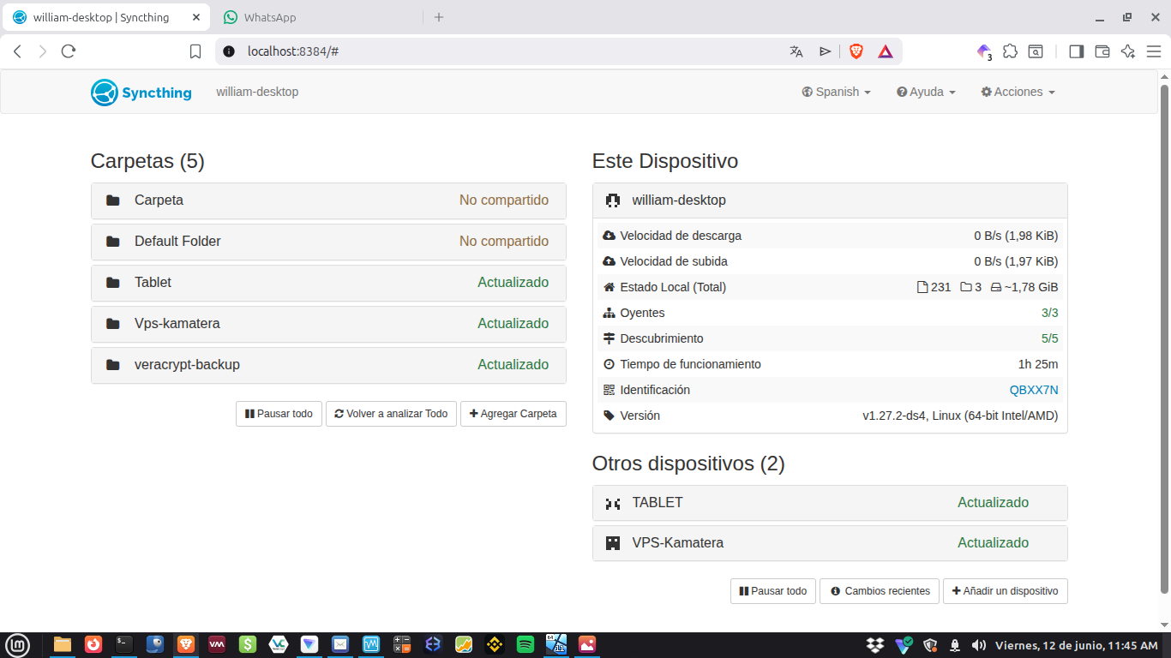Expand the Vps-kamatera folder row
1171x658 pixels.
click(328, 324)
